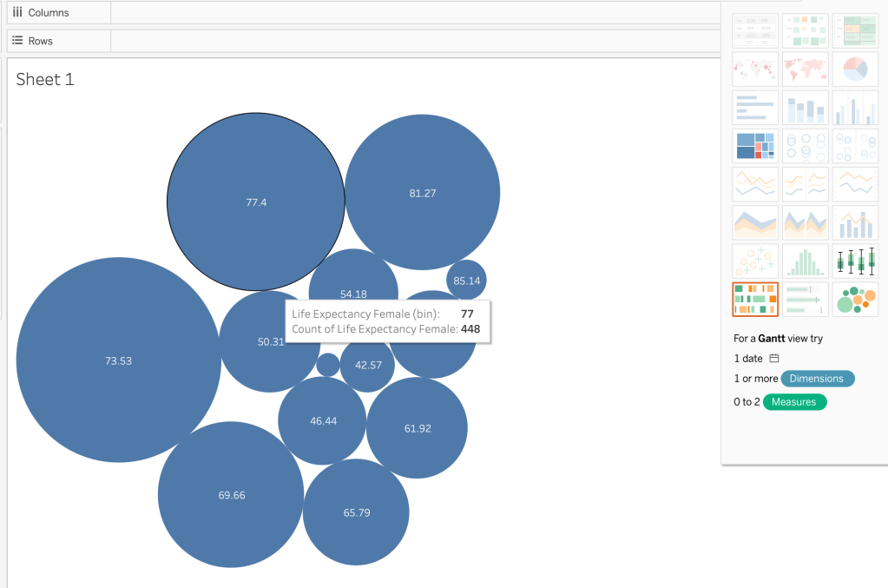Choose the bullet graph icon

tap(806, 300)
